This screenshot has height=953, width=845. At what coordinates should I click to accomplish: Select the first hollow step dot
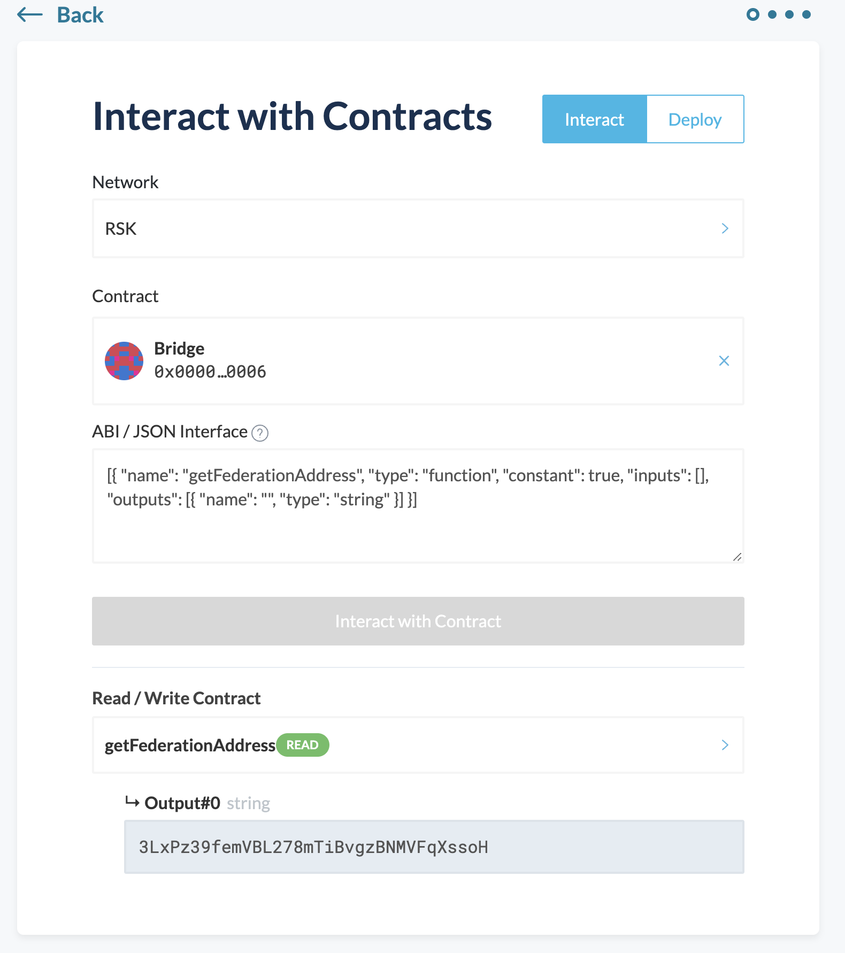(x=753, y=14)
